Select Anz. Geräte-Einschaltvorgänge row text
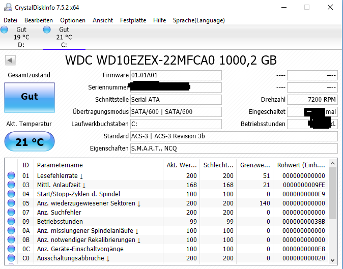The width and height of the screenshot is (343, 269). [80, 249]
